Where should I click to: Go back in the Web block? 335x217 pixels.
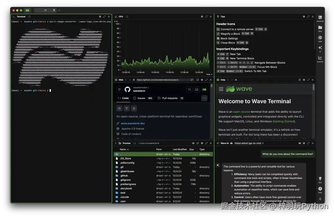click(126, 80)
